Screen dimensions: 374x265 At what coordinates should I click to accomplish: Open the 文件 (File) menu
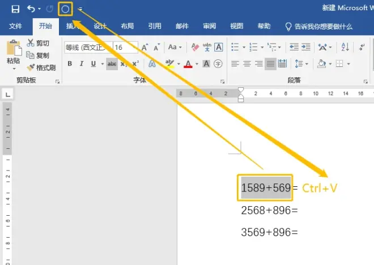15,26
